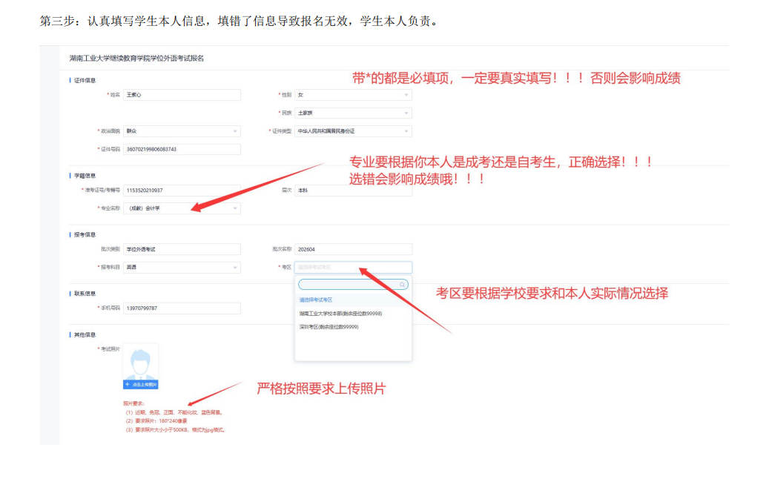Expand the 证件类型 ID type dropdown
769x502 pixels.
[x=353, y=131]
